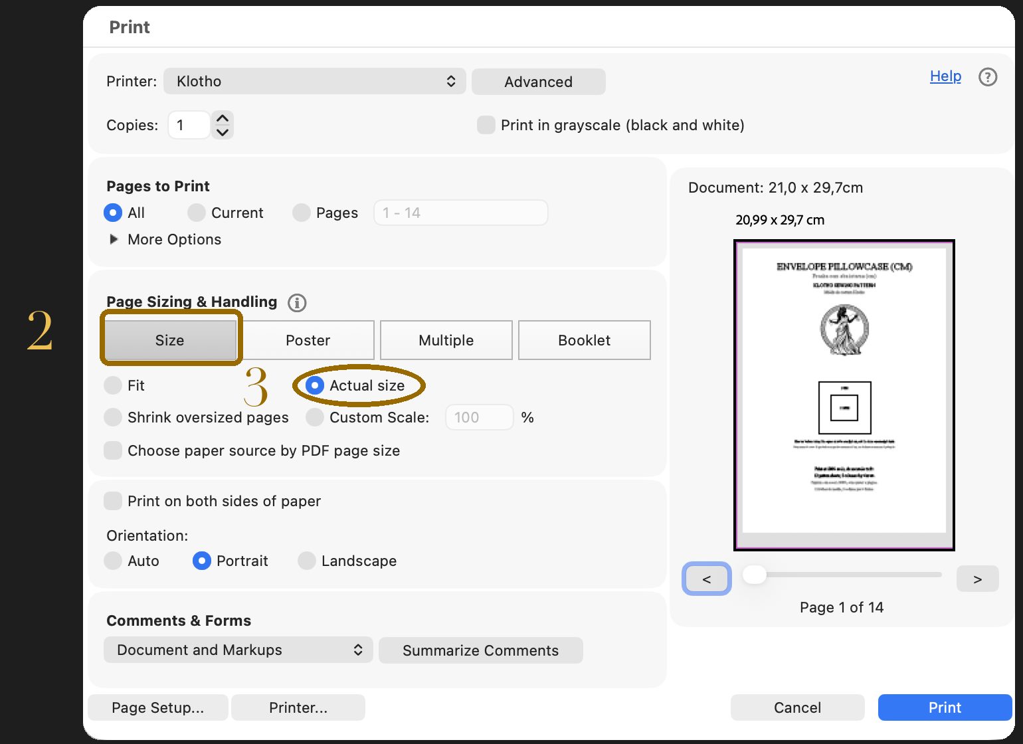Click in the Copies number field
Image resolution: width=1023 pixels, height=744 pixels.
pos(189,125)
